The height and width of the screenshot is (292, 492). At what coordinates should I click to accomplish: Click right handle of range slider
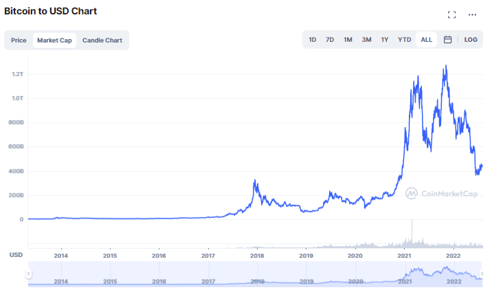(481, 274)
